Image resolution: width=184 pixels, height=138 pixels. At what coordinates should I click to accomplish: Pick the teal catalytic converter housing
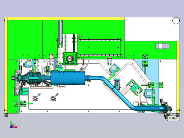coord(34,78)
